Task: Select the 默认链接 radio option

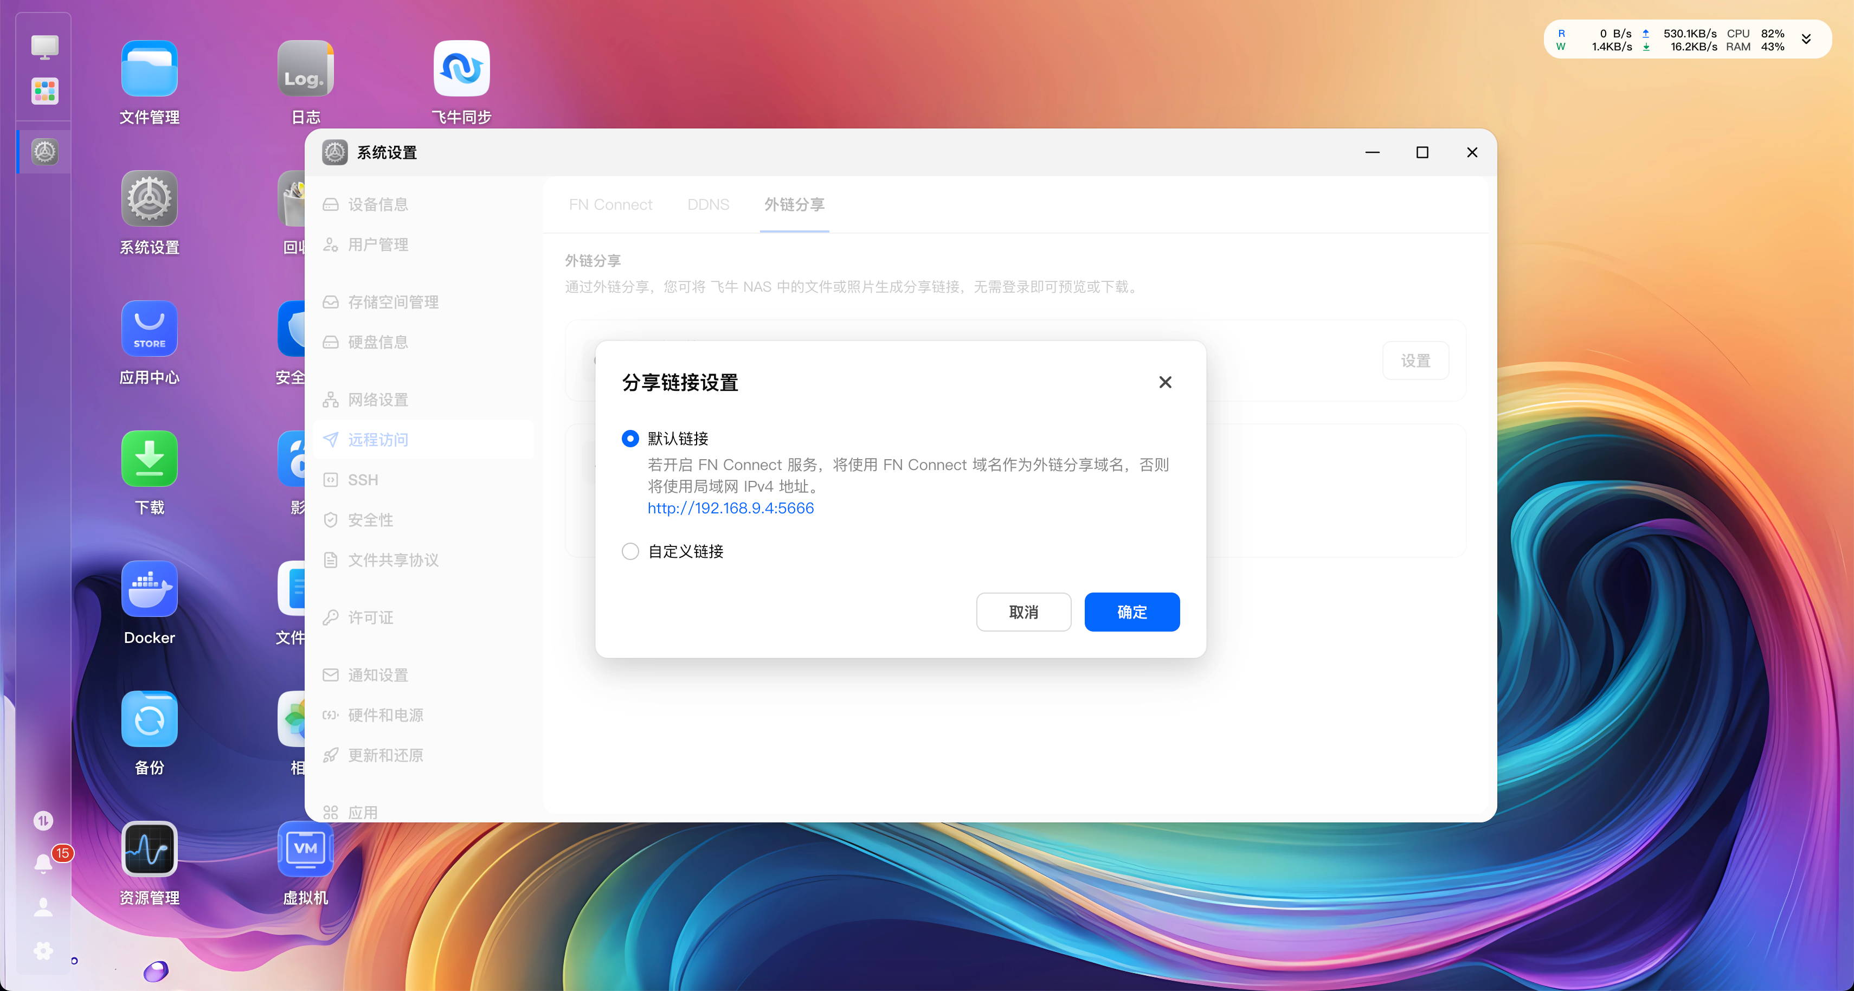Action: (x=630, y=438)
